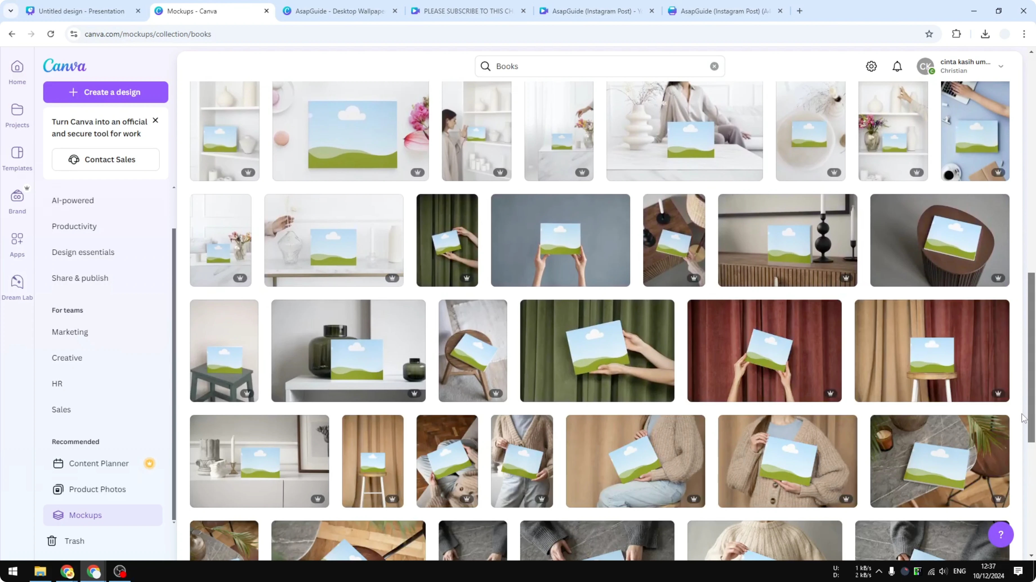Open the browser tab search chevron
1036x582 pixels.
tap(11, 11)
